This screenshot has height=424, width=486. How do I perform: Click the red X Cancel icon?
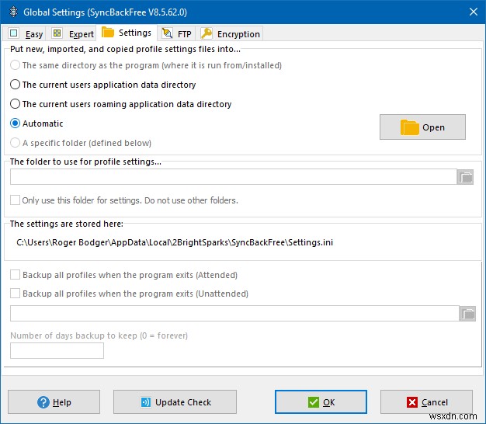pos(411,402)
